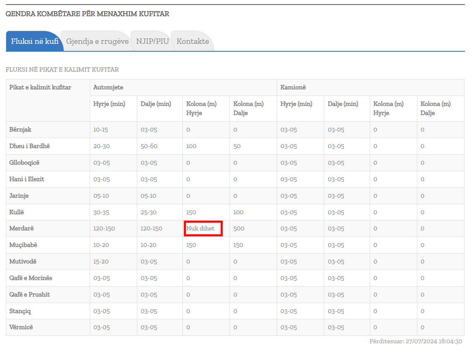Open the NJIP/PIU tab
This screenshot has height=354, width=474.
click(x=152, y=41)
